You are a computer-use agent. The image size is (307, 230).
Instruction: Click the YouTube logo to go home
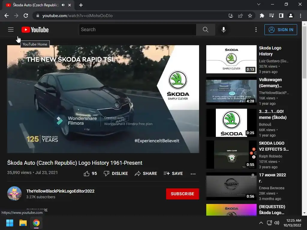pyautogui.click(x=35, y=30)
